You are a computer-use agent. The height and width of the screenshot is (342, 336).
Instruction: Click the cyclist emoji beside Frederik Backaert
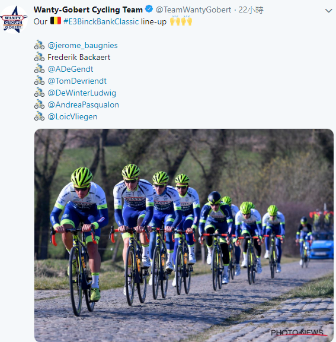[39, 57]
